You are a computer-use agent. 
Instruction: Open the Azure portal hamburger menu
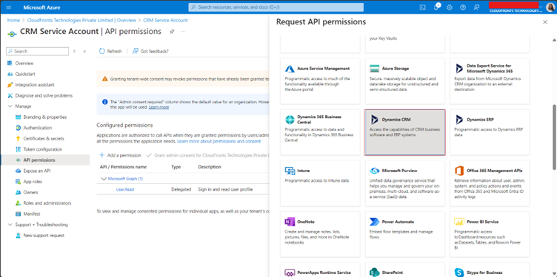tap(9, 7)
